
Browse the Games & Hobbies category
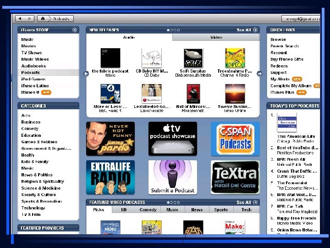[39, 142]
